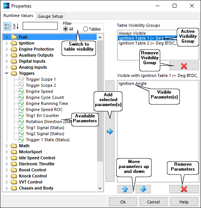Screen dimensions: 201x208
Task: Click the Trig1 Err Counter waveform icon
Action: (x=21, y=116)
